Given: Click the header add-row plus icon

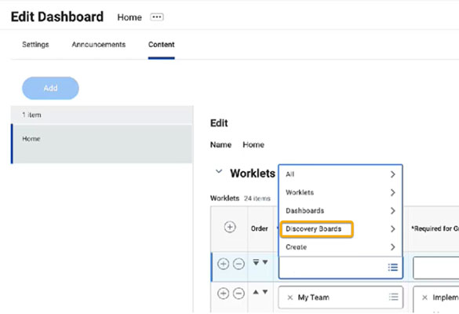Looking at the screenshot, I should click(230, 227).
